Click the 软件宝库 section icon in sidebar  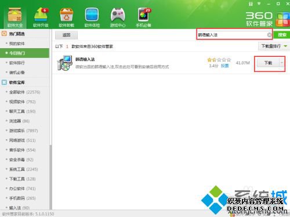4,82
